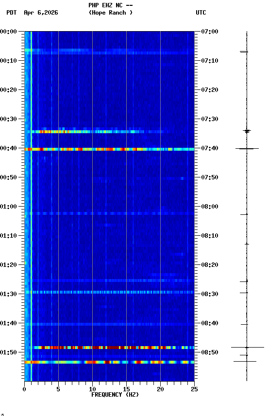Click the 00:40 PDT time label
This screenshot has width=268, height=420.
[x=8, y=148]
